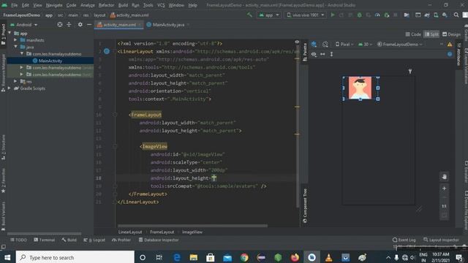Open Firefox from the Windows taskbar
Viewport: 468px width, 263px height.
point(295,257)
